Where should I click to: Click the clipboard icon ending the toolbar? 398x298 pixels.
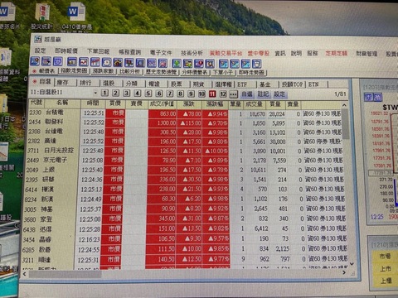pos(257,64)
